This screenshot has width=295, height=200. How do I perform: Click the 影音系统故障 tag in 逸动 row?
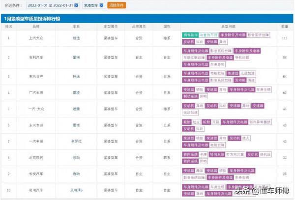point(194,177)
